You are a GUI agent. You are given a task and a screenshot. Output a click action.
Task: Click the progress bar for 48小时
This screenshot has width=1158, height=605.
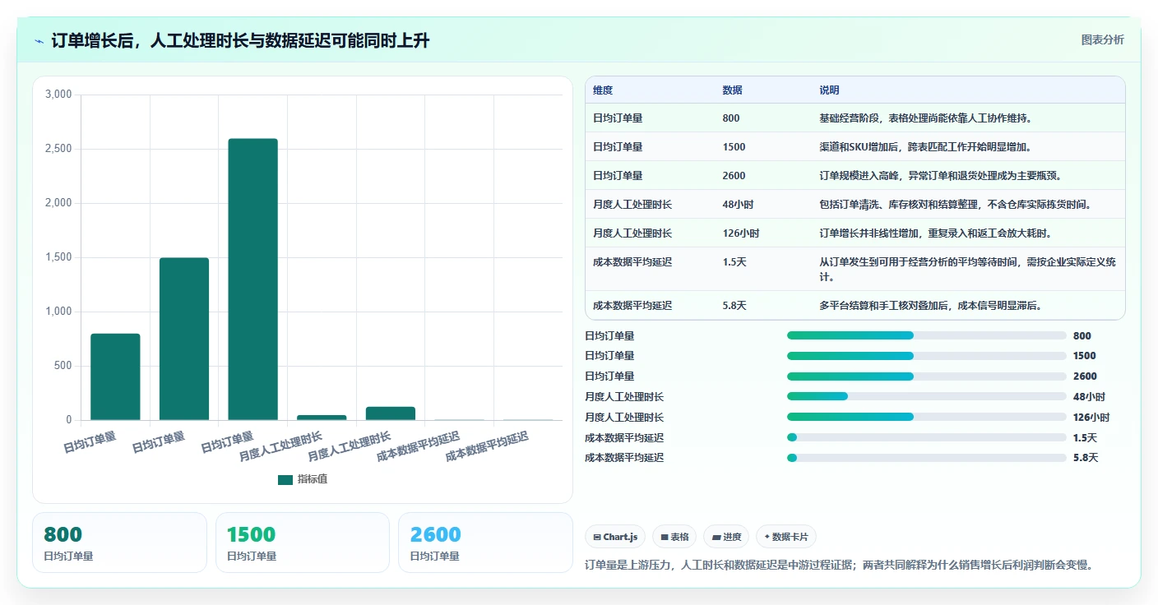tap(927, 396)
